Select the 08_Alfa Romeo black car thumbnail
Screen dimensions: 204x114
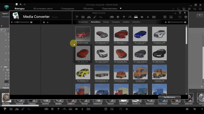click(159, 53)
